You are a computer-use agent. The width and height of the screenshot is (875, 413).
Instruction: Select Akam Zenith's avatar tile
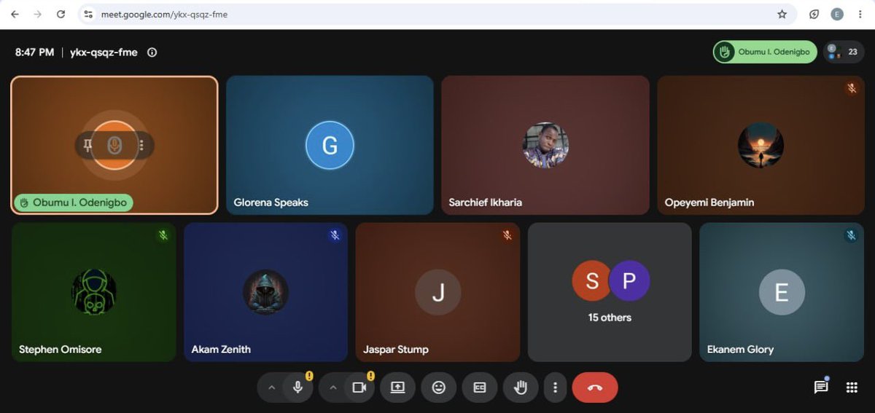click(265, 292)
